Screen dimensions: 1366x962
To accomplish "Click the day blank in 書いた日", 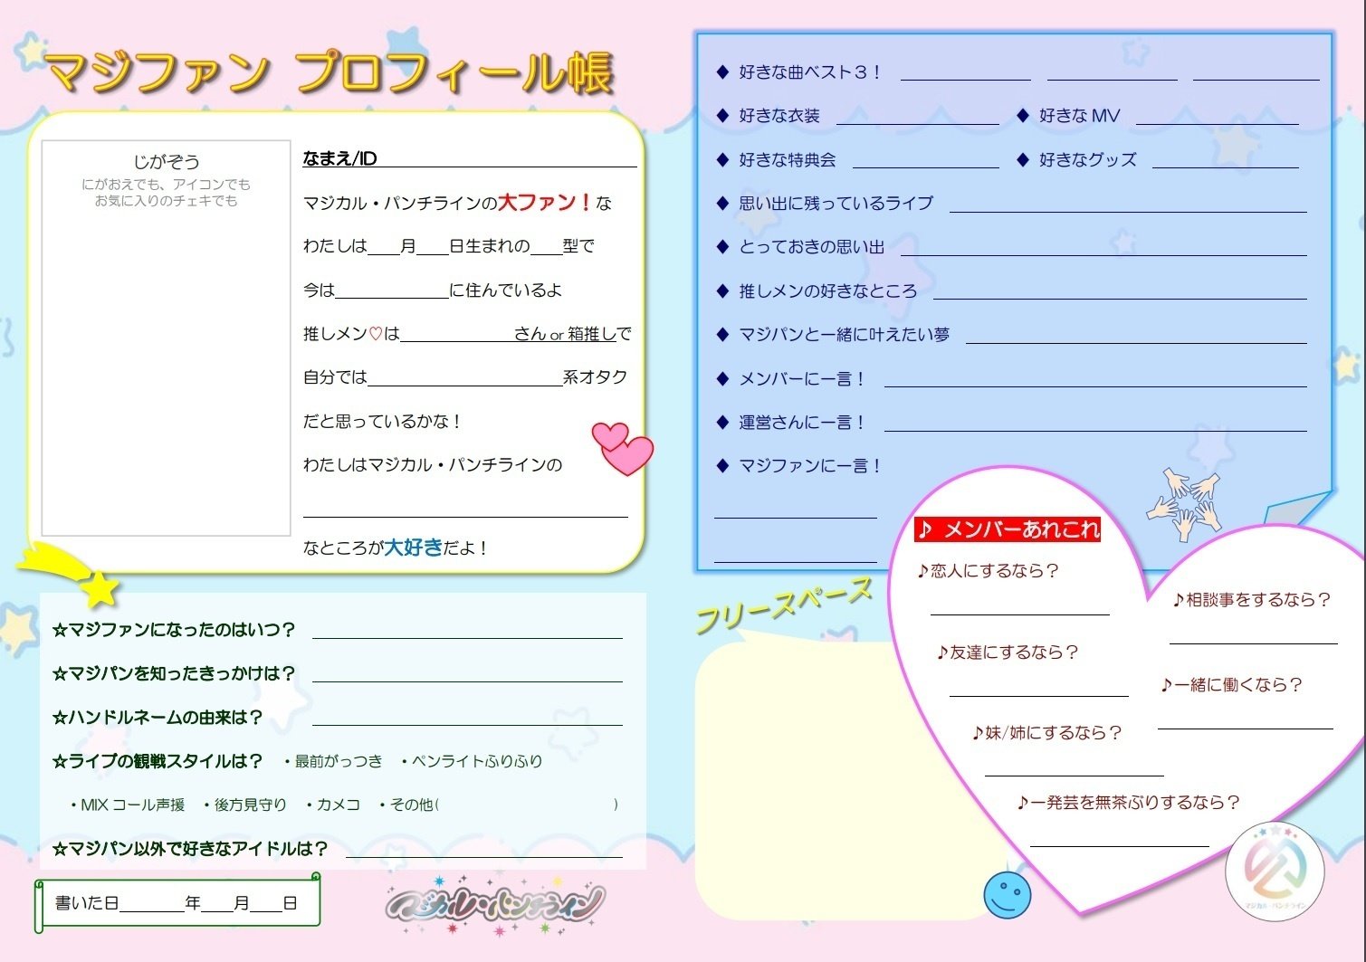I will coord(266,903).
